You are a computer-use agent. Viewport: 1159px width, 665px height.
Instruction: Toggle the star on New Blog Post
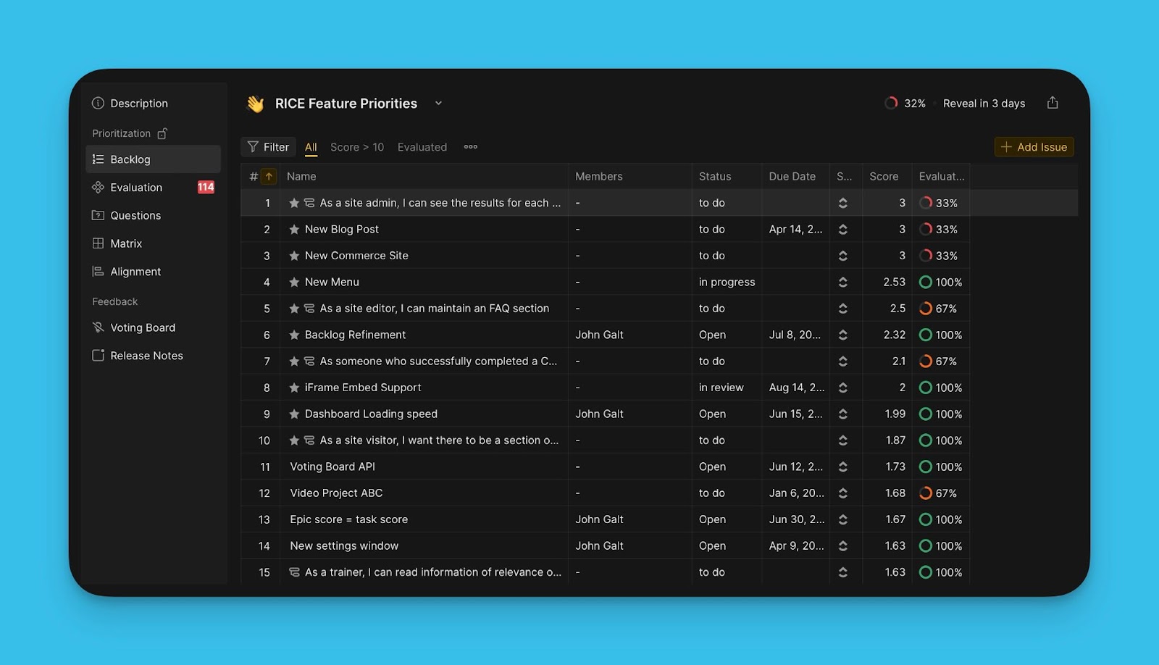point(294,229)
